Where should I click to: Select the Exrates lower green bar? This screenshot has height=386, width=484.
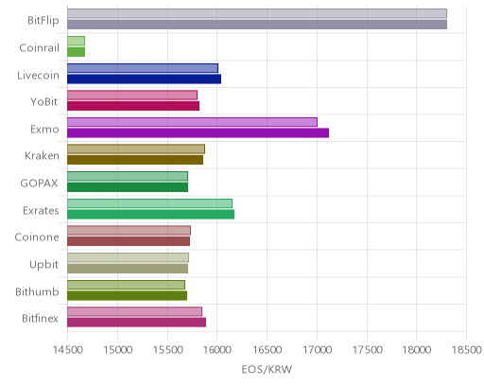[x=150, y=214]
